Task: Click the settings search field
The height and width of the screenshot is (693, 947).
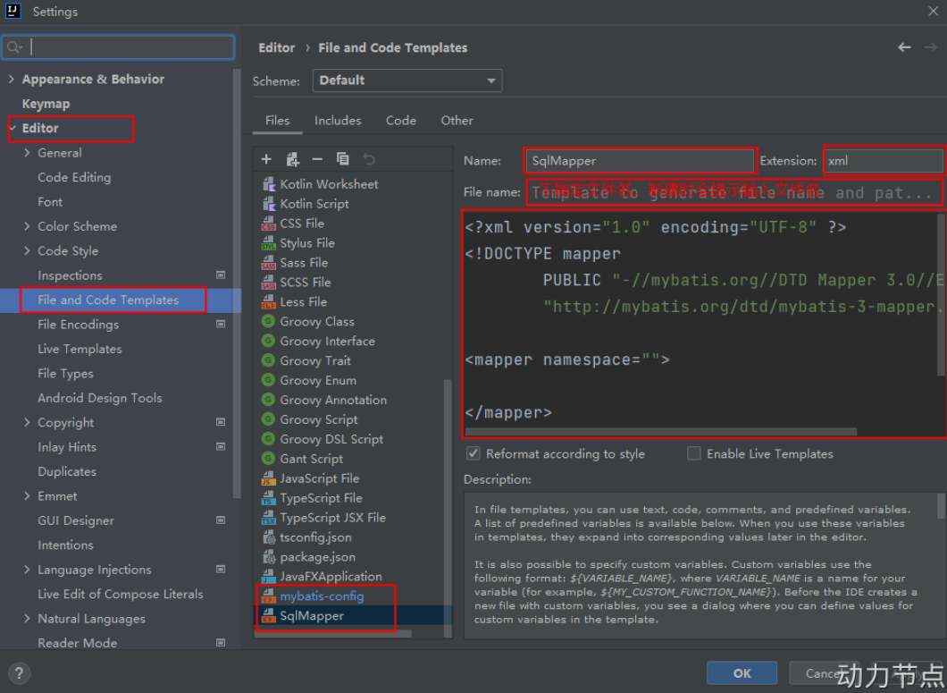Action: [118, 47]
